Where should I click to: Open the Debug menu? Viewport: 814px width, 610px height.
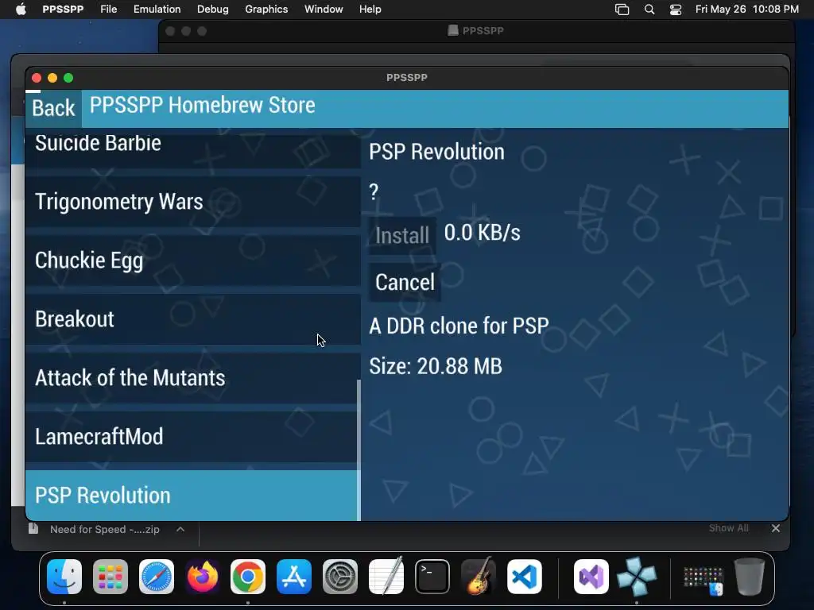tap(213, 9)
